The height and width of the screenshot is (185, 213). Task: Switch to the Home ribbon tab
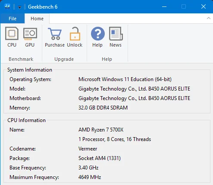37,19
